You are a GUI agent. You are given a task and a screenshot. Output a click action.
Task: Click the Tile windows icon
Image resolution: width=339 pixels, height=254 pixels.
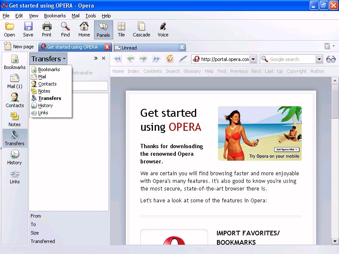tap(121, 30)
